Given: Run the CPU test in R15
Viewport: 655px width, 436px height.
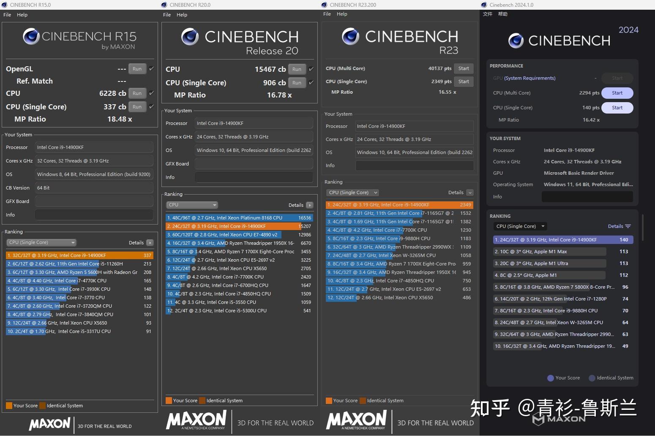Looking at the screenshot, I should point(137,93).
